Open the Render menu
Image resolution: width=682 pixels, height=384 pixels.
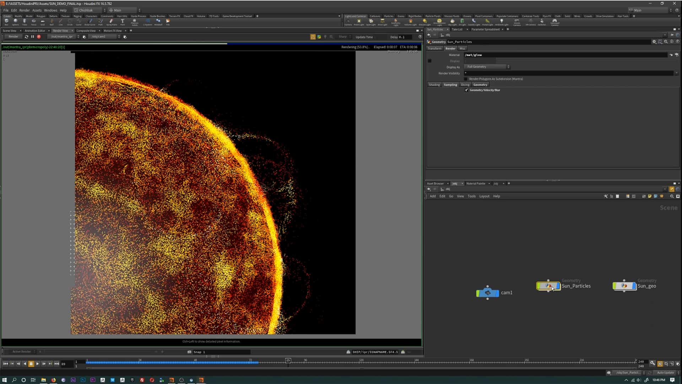(x=25, y=10)
